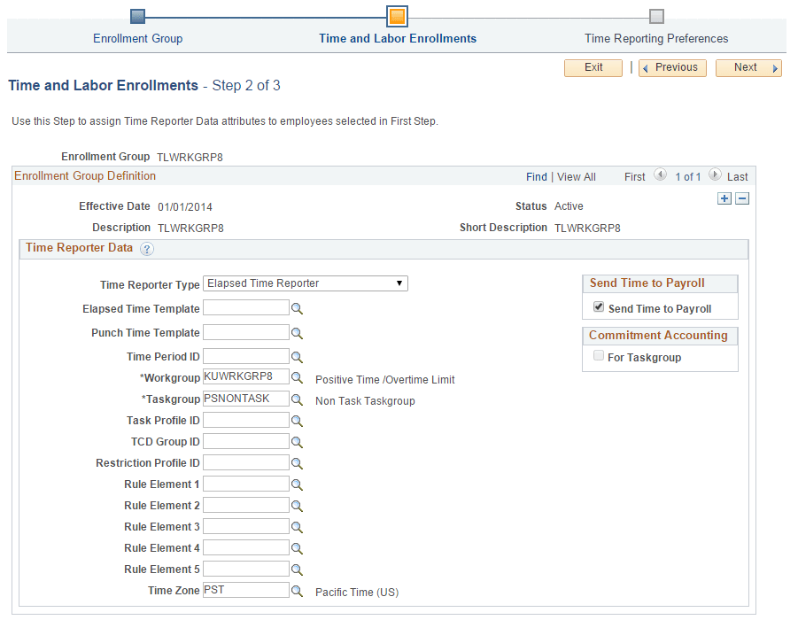The height and width of the screenshot is (620, 798).
Task: Open the Time Reporter Type dropdown
Action: click(x=399, y=283)
